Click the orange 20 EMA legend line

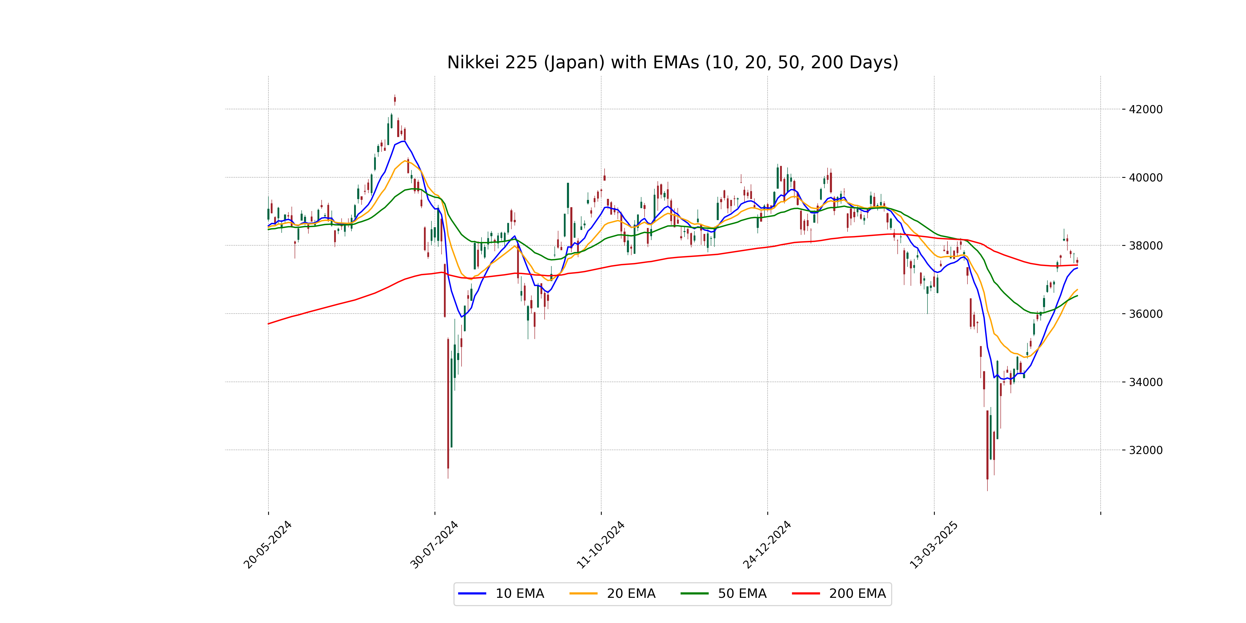583,593
